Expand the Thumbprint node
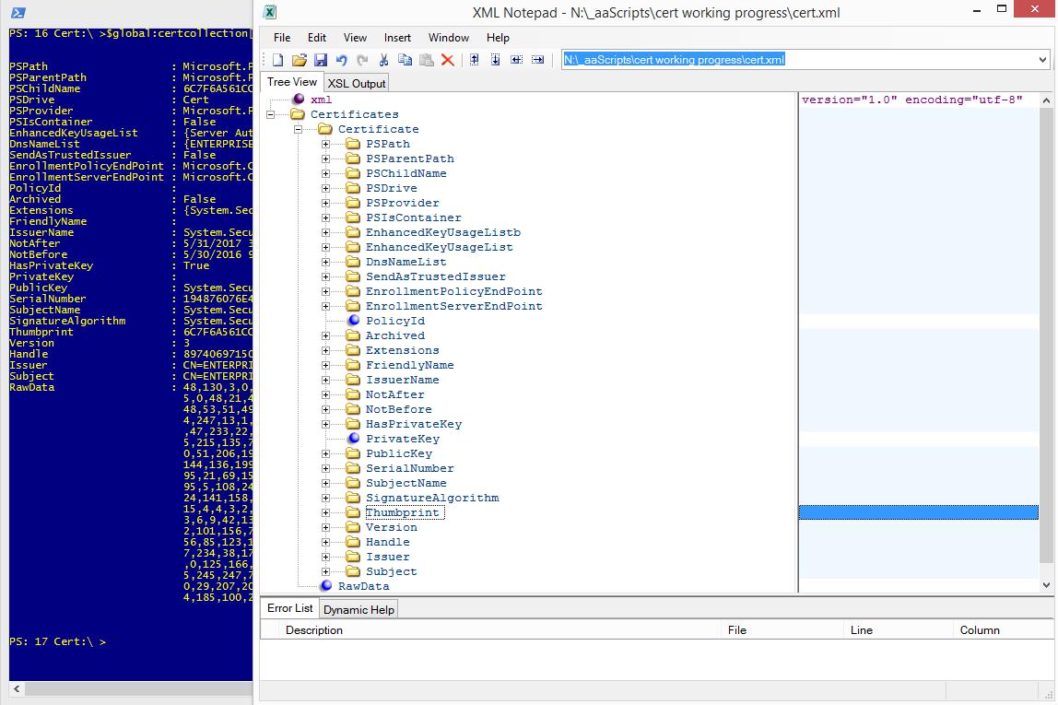This screenshot has height=705, width=1058. pos(325,512)
